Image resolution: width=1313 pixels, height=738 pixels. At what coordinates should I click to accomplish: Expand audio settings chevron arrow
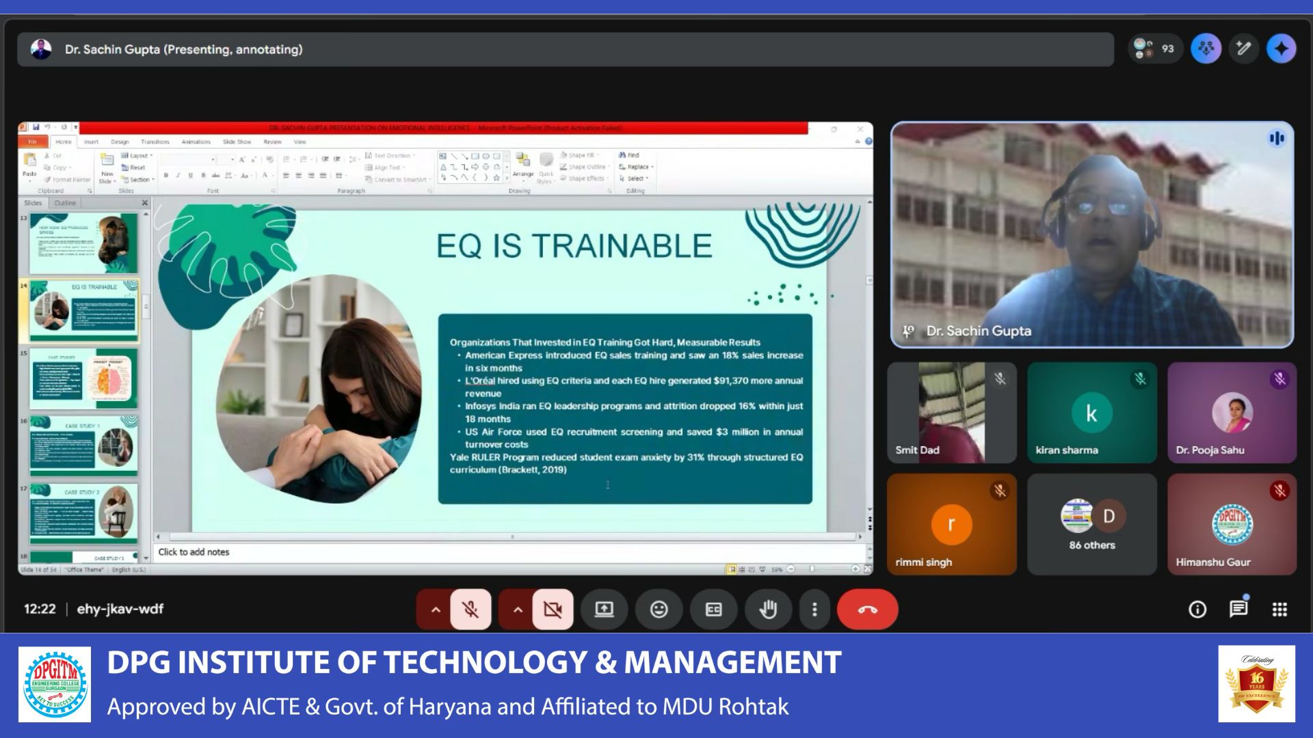pyautogui.click(x=435, y=609)
